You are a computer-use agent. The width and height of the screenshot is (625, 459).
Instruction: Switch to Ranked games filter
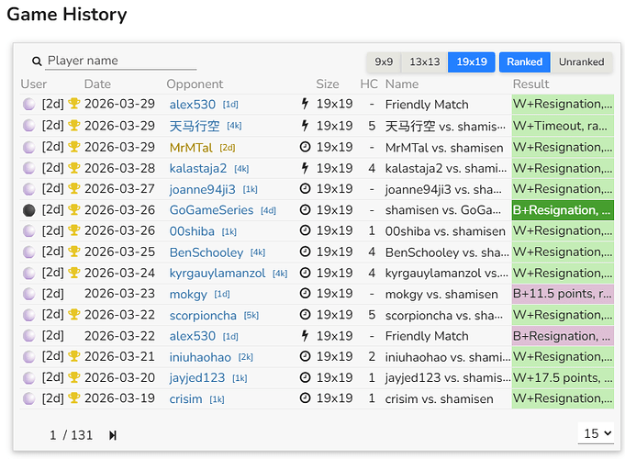coord(524,62)
